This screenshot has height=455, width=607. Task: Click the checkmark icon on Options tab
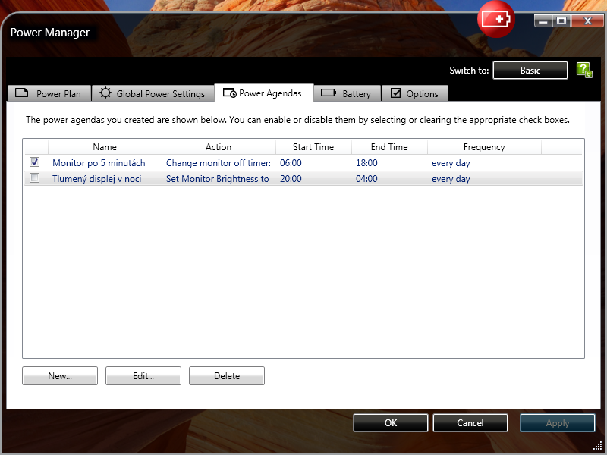tap(395, 93)
